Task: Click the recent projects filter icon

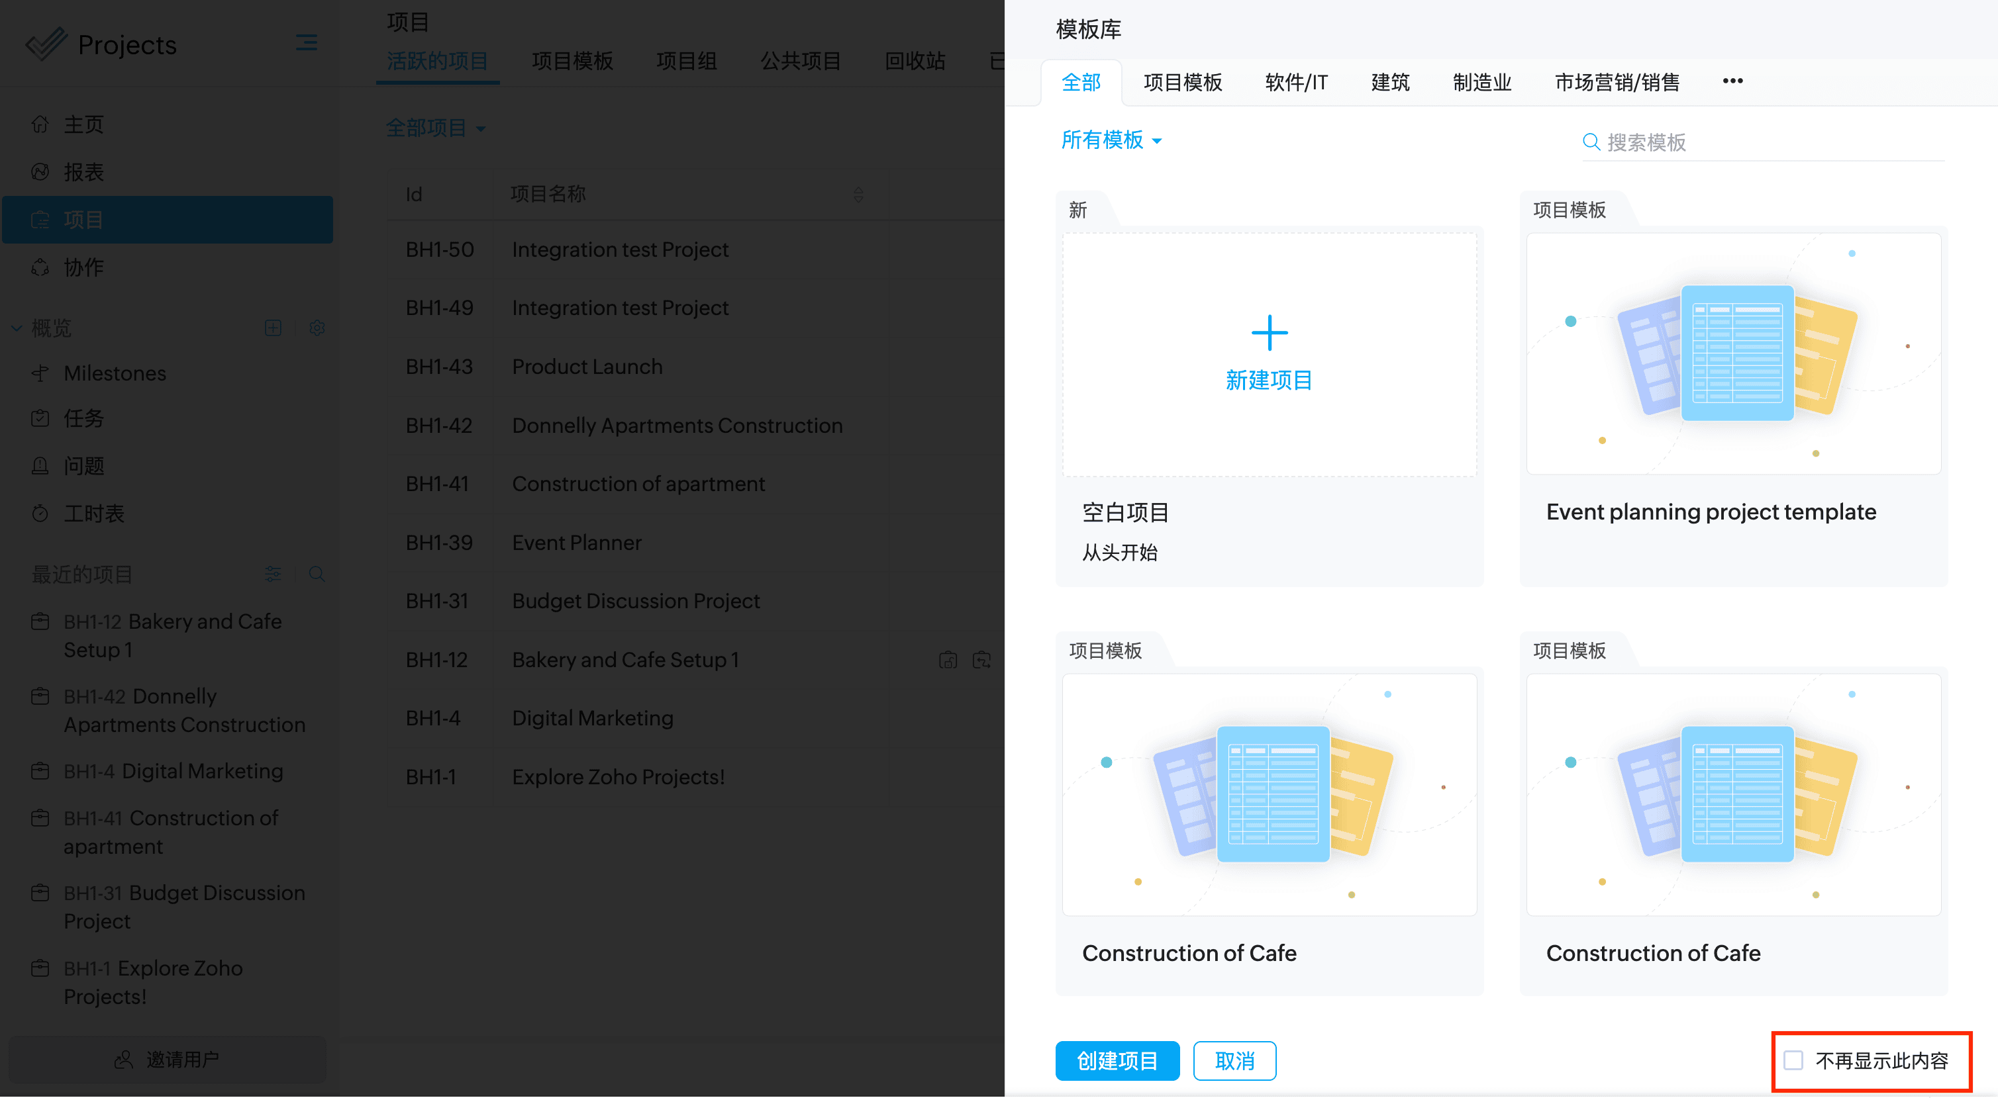Action: pos(273,574)
